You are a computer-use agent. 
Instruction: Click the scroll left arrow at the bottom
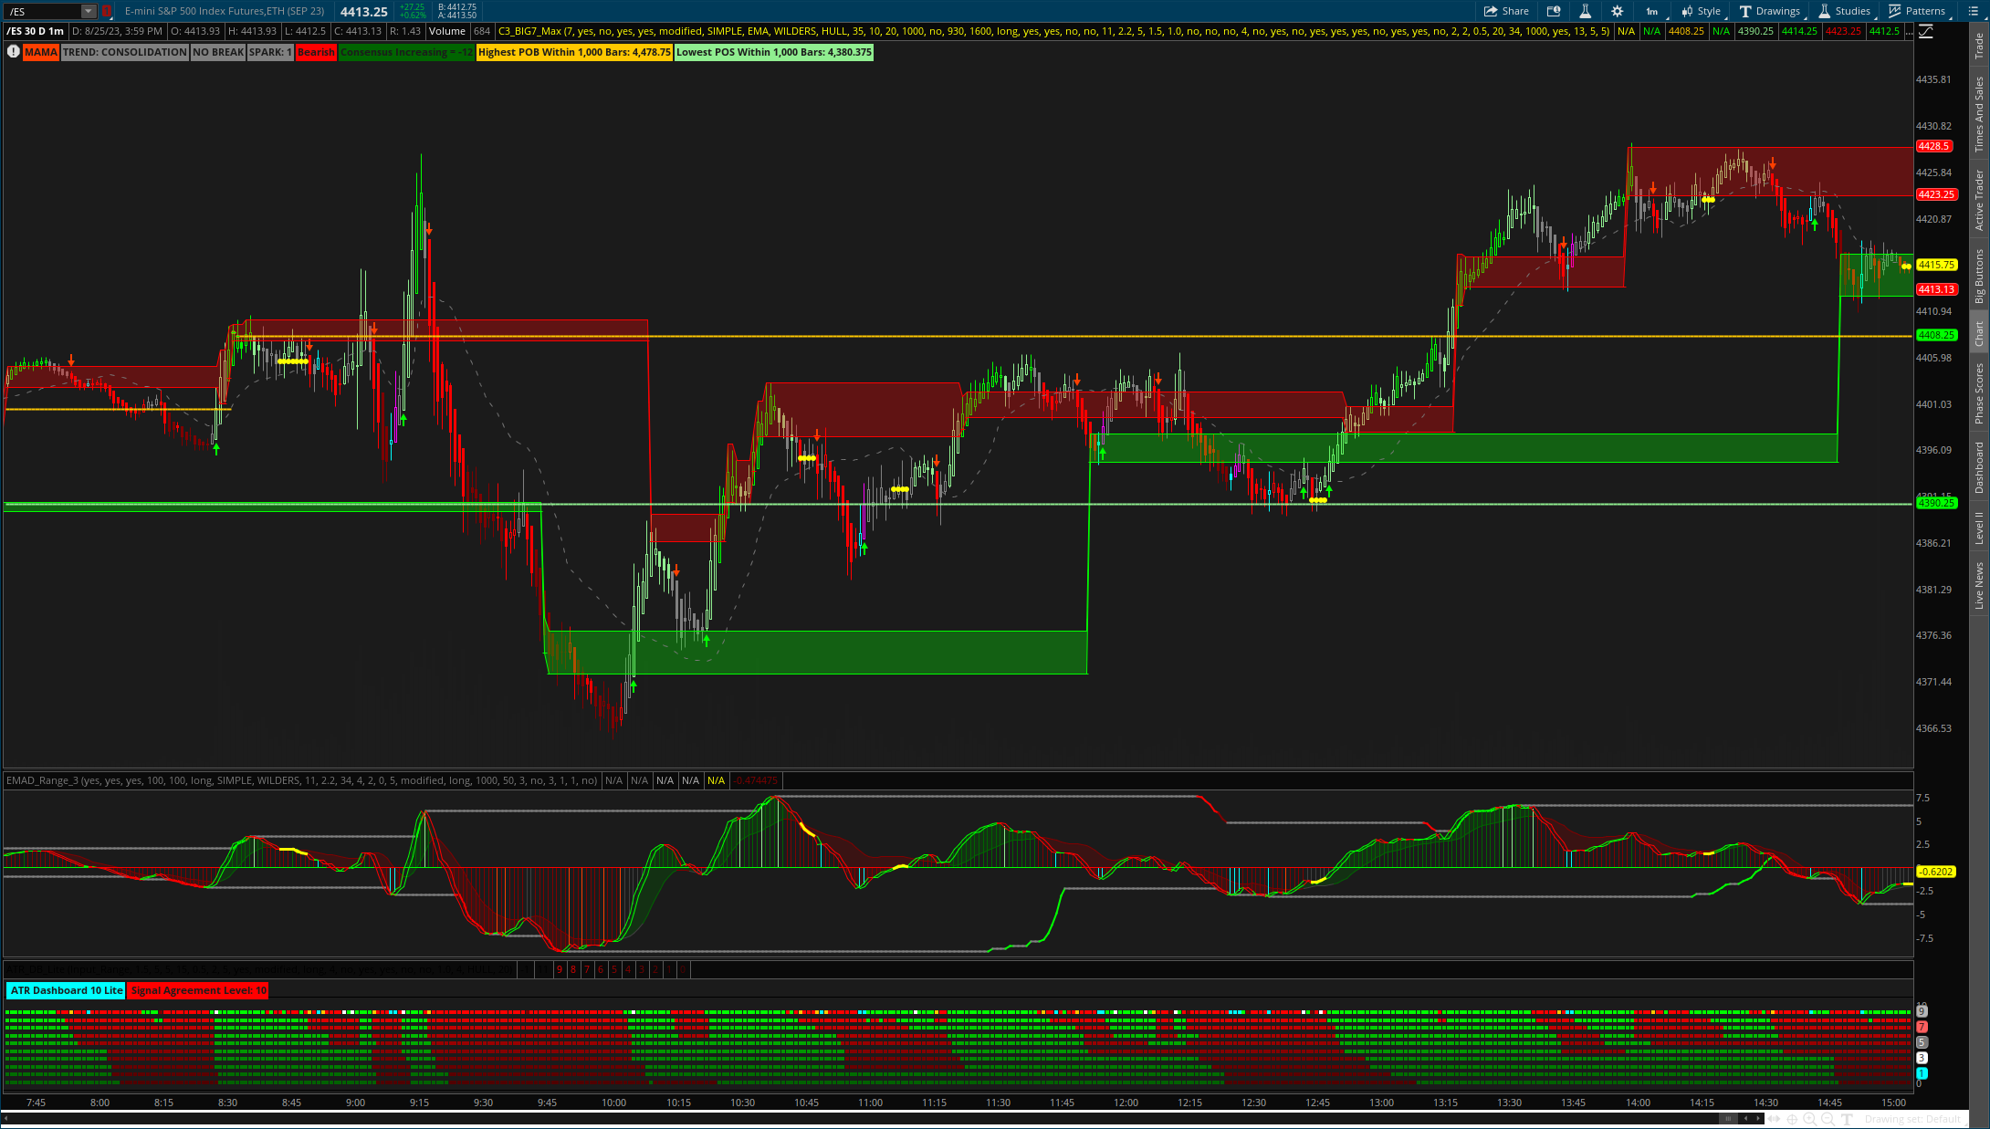(1746, 1119)
